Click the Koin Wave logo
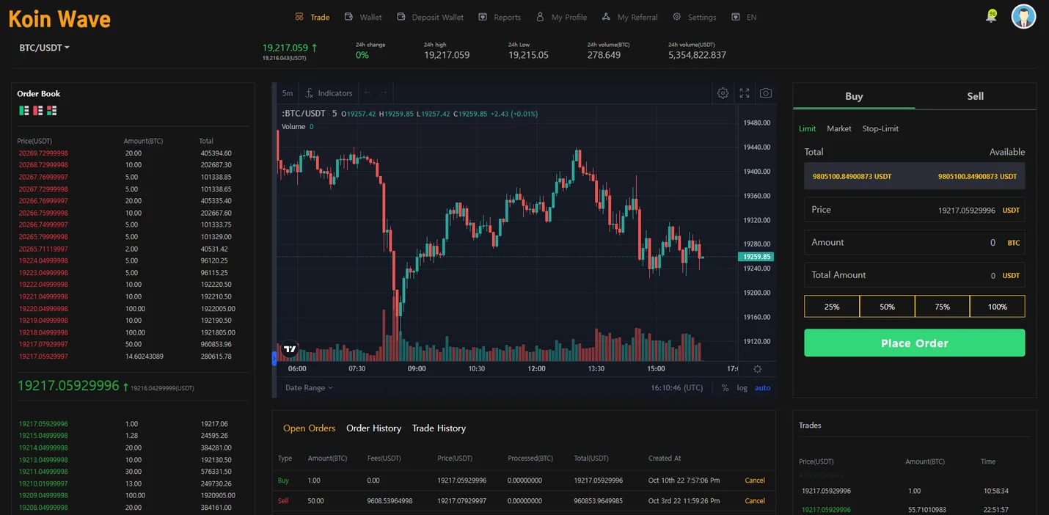This screenshot has height=515, width=1049. [59, 18]
